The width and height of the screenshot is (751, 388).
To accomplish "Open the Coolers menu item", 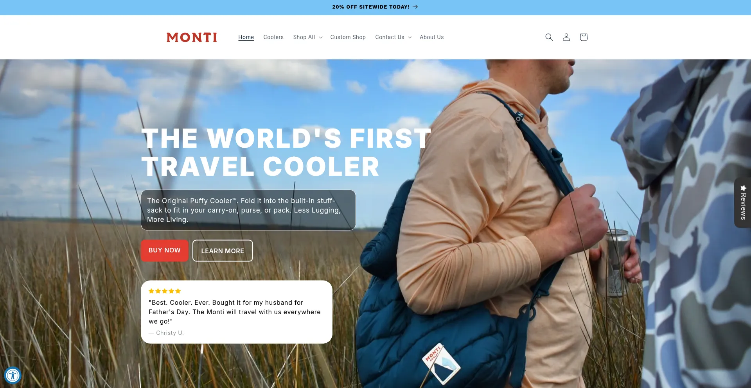I will (273, 37).
